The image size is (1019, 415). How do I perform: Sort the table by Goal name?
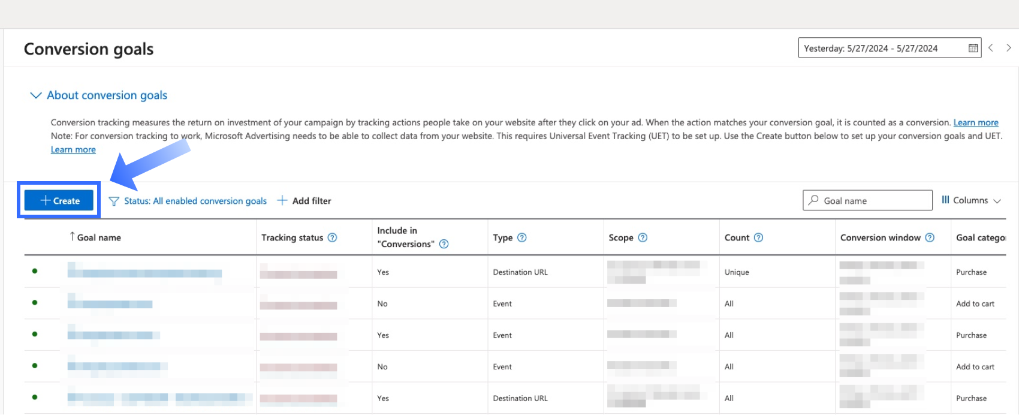pos(98,237)
